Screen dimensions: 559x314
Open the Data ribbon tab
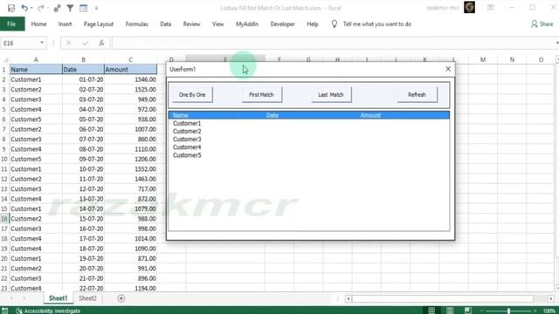point(165,24)
